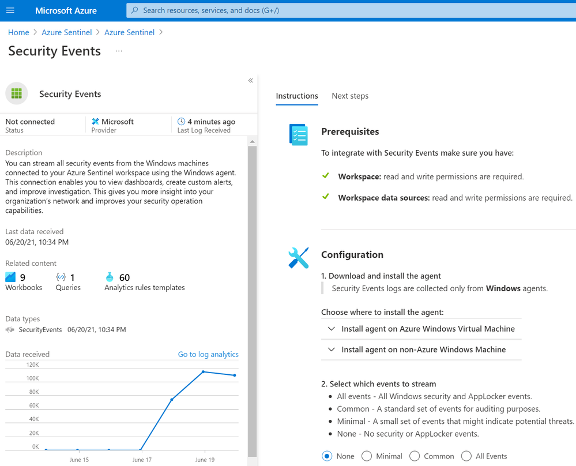Image resolution: width=576 pixels, height=466 pixels.
Task: Switch to the Instructions tab
Action: pyautogui.click(x=297, y=96)
